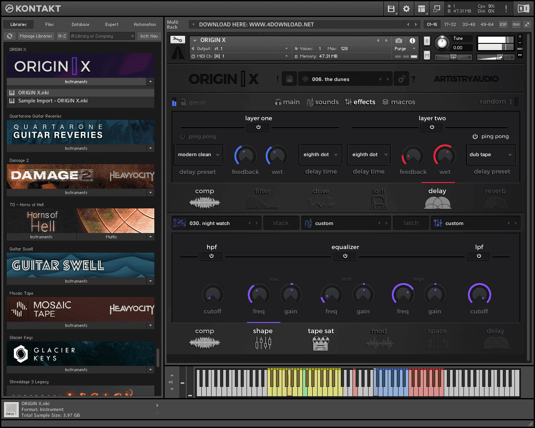The image size is (535, 428).
Task: Expand ORIGIN X Instruments dropdown arrow
Action: tap(150, 82)
